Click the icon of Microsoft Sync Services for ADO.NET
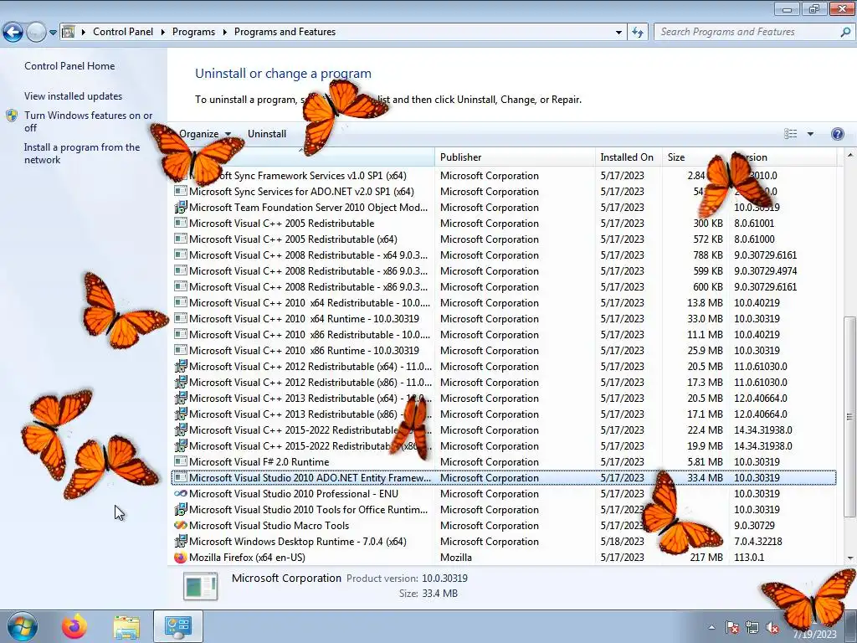The image size is (857, 643). [181, 192]
